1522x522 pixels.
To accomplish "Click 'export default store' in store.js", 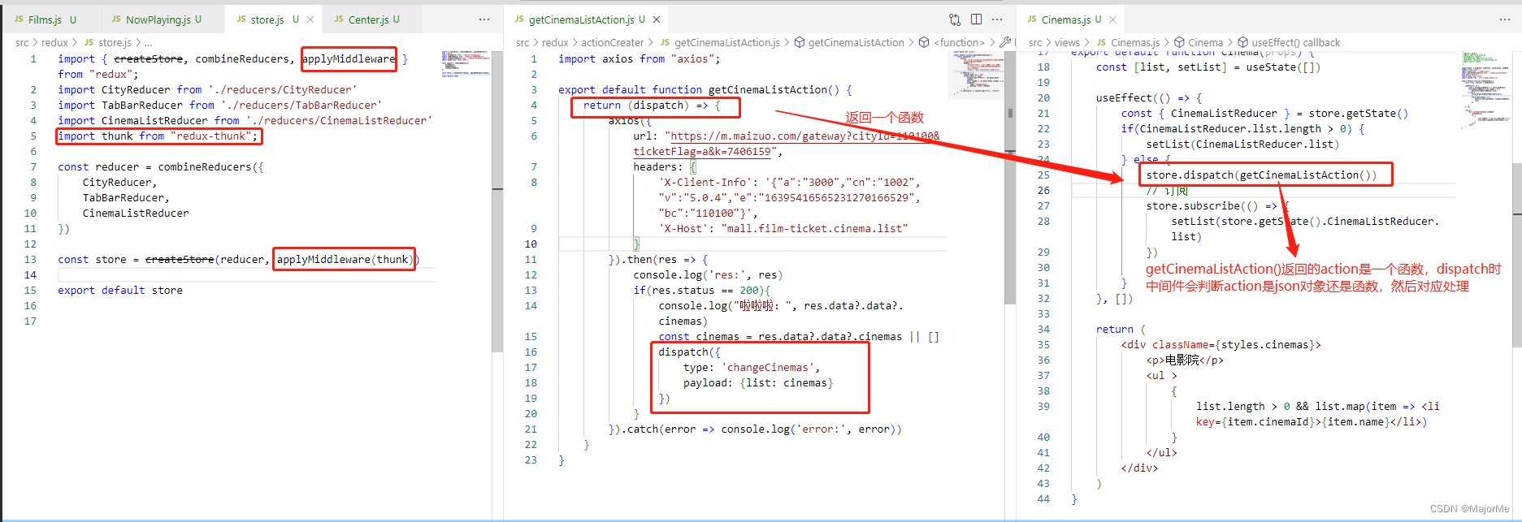I will click(x=120, y=291).
